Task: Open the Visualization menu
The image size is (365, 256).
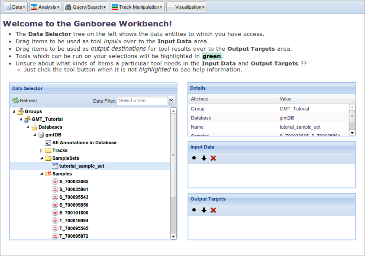Action: click(x=187, y=7)
